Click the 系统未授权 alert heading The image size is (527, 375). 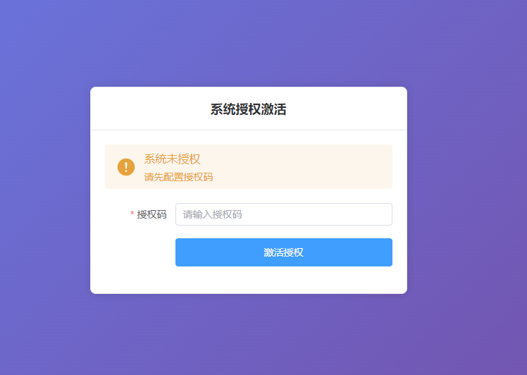(172, 159)
